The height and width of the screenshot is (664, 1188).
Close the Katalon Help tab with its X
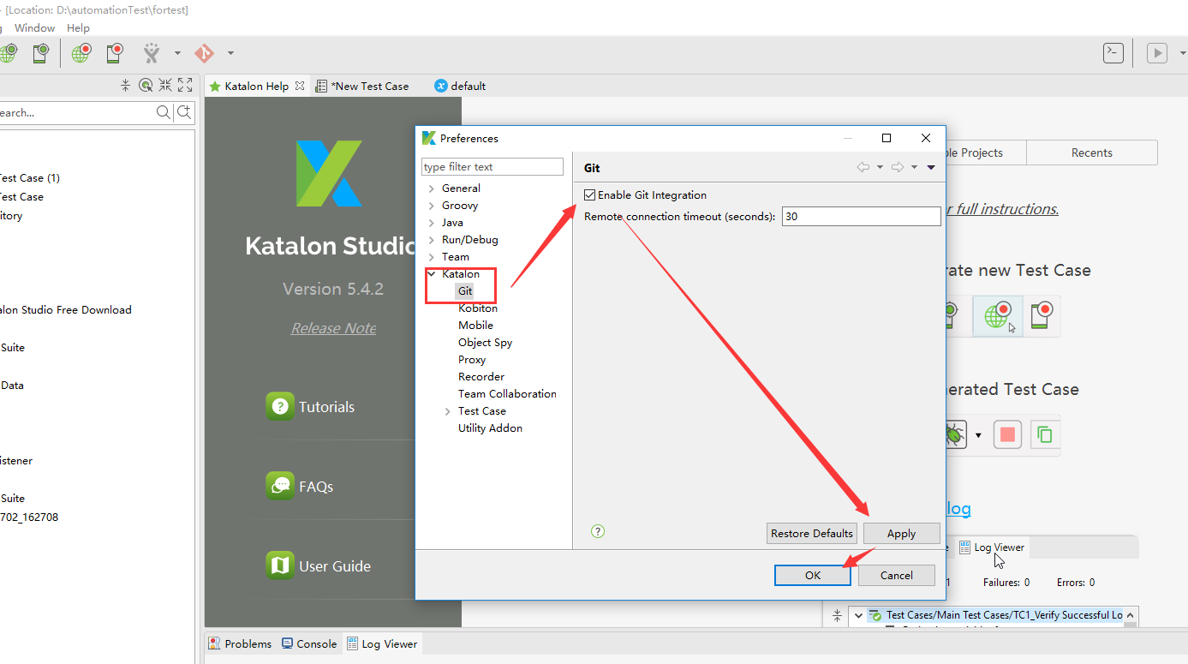point(300,86)
